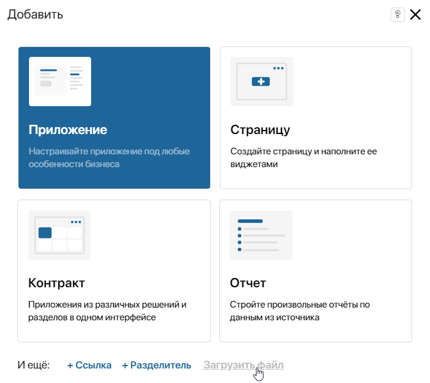This screenshot has width=430, height=383.
Task: Click Загрузить файл link
Action: click(x=243, y=365)
